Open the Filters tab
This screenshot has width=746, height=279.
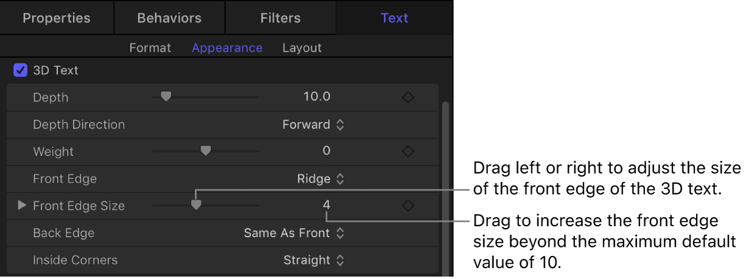click(281, 18)
